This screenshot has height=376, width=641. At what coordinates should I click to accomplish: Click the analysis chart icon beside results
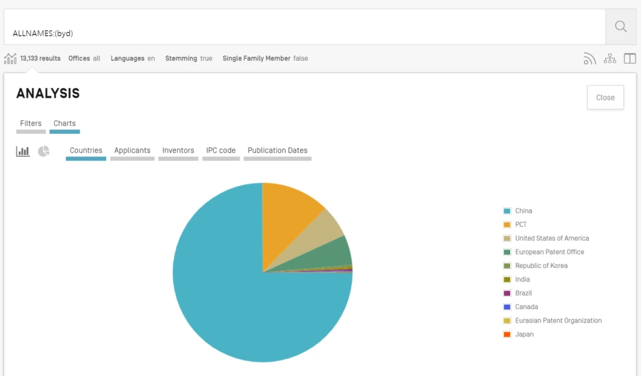[x=10, y=59]
